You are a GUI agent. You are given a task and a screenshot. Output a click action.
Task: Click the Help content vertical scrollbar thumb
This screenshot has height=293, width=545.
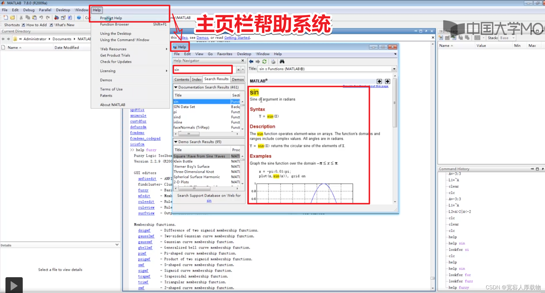[395, 103]
